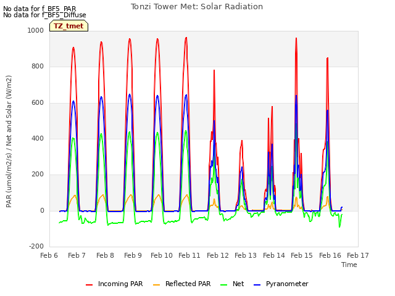Select the Net green legend swatch

(223, 285)
